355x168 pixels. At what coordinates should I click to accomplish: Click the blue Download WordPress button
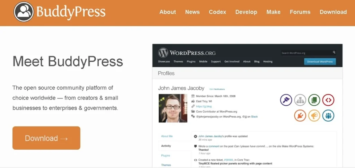click(x=320, y=62)
